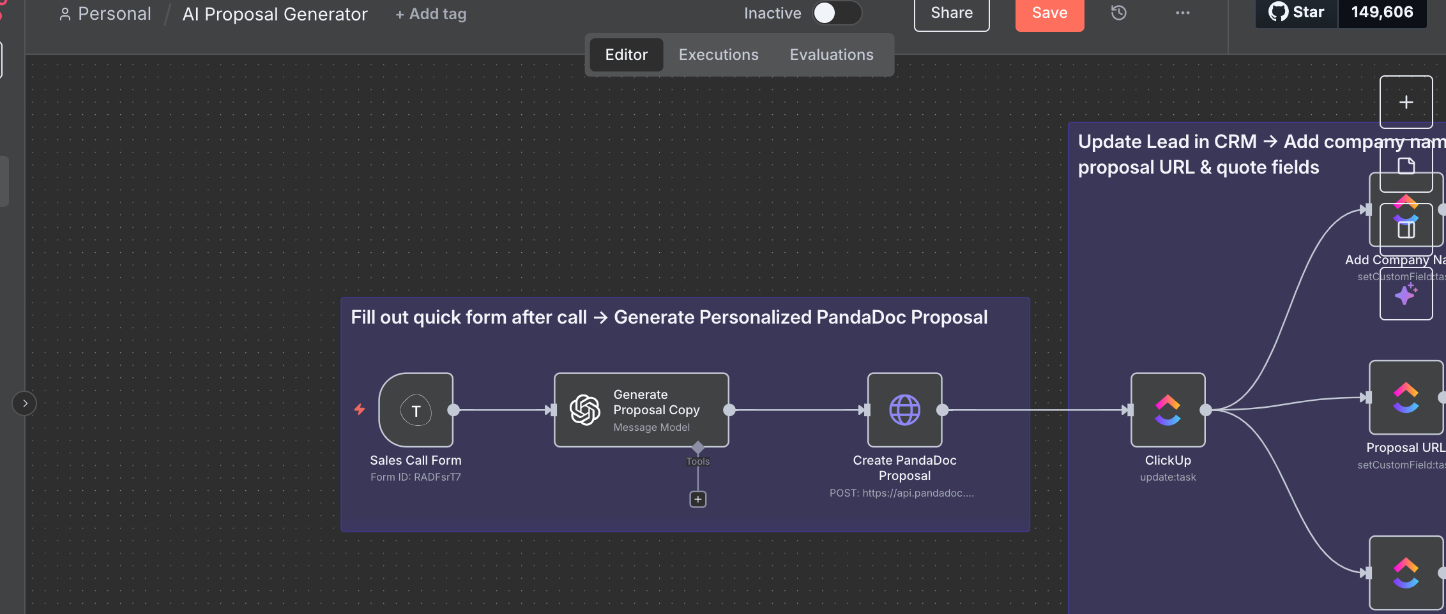
Task: Save the workflow
Action: (1049, 11)
